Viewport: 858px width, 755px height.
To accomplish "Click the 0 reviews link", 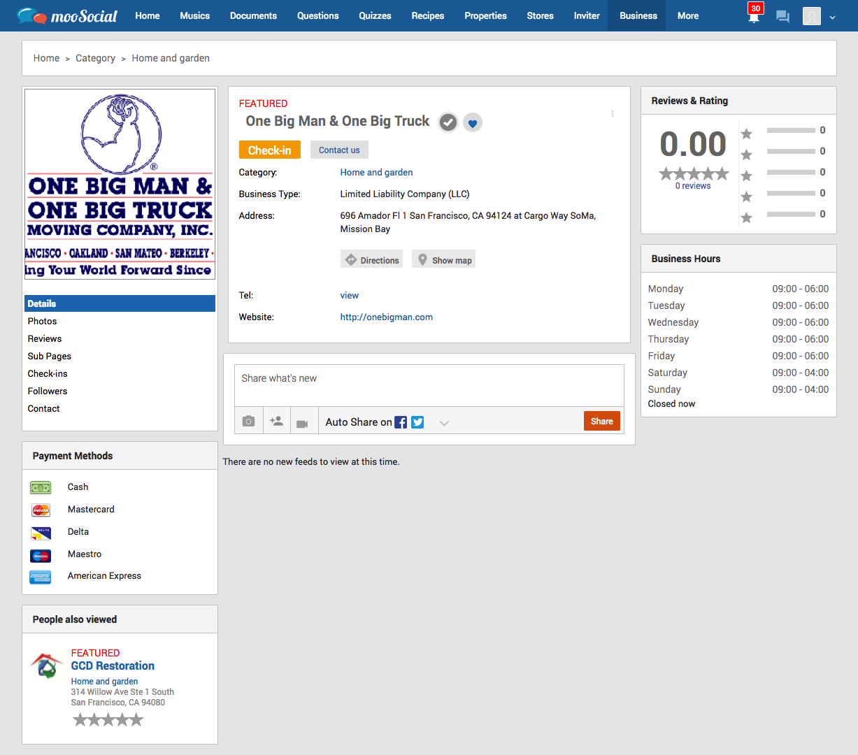I will 693,186.
